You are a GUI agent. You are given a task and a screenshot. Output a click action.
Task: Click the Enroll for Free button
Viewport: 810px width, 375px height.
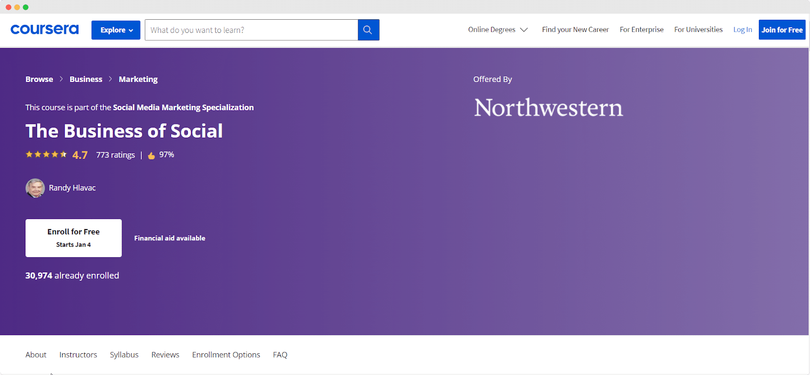click(x=73, y=238)
